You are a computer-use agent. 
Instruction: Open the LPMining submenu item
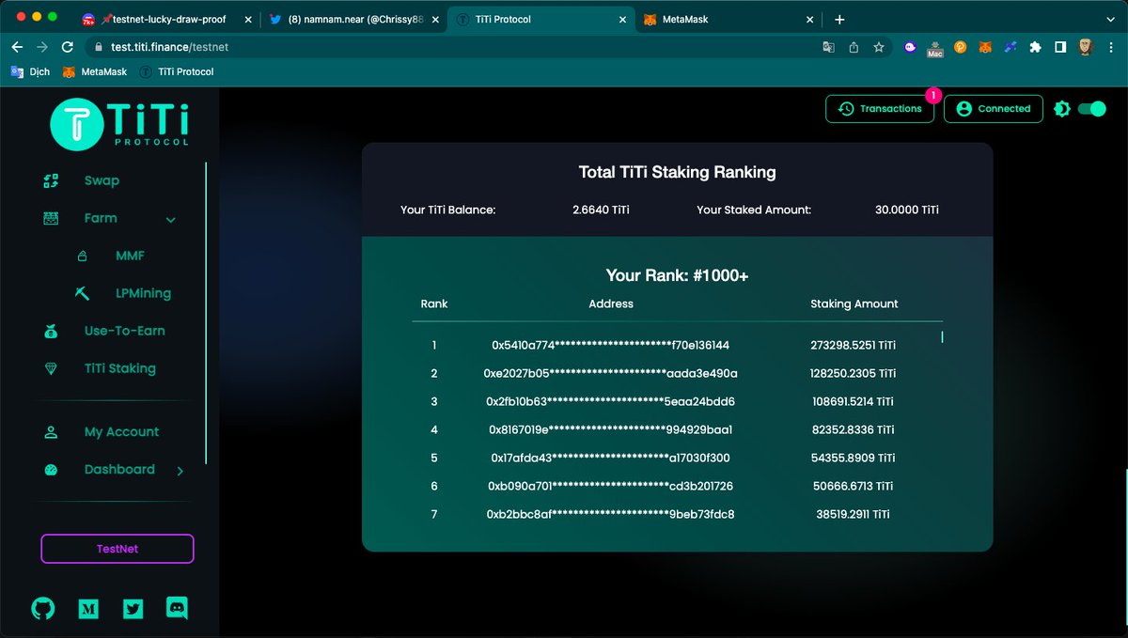[143, 293]
